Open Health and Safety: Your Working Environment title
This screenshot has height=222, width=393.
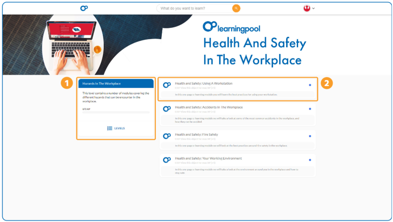point(208,159)
